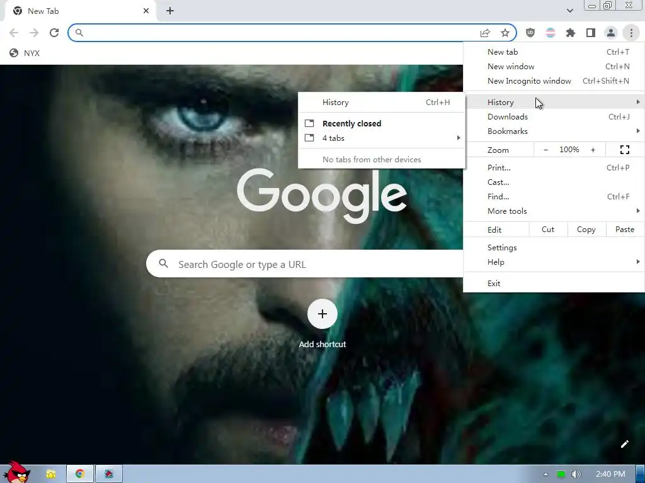Screen dimensions: 645x483
Task: Click the striped circle extension icon
Action: 551,33
